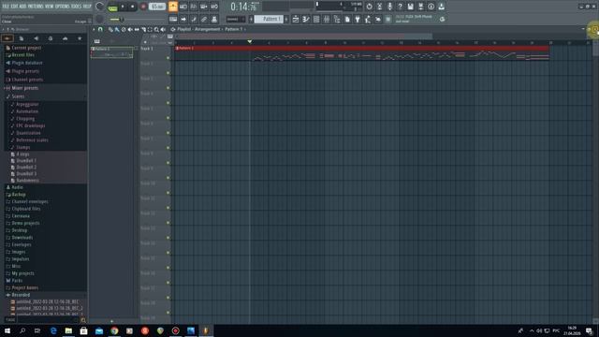Select the playlist Select tool
Viewport: 599px width, 337px height.
pyautogui.click(x=150, y=29)
